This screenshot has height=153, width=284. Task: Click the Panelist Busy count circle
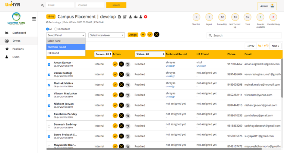click(x=273, y=17)
